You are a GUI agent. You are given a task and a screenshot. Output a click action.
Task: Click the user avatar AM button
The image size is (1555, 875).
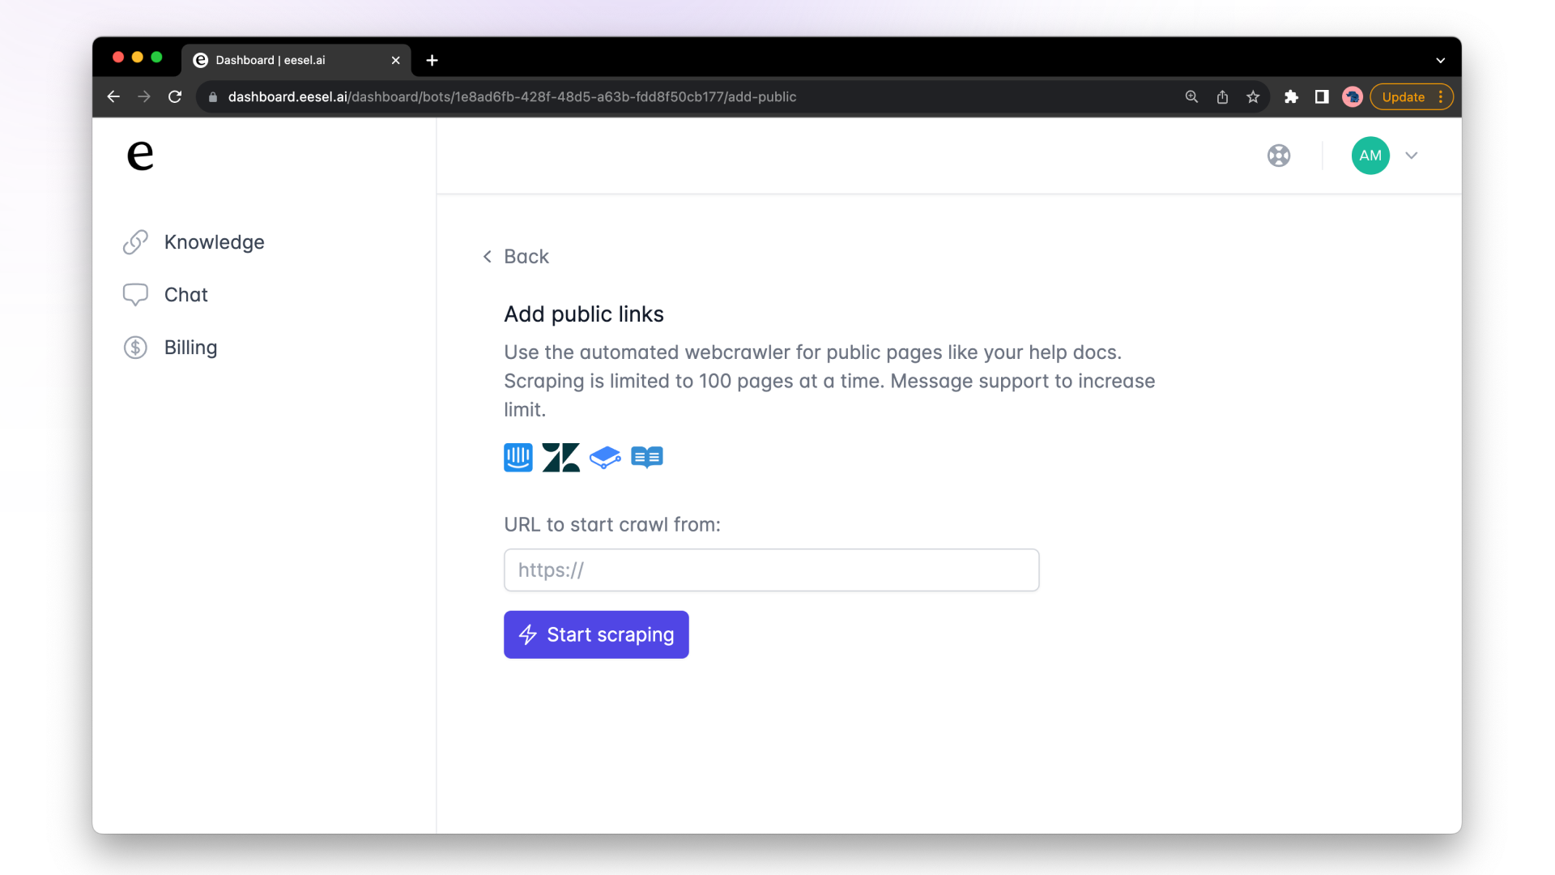click(1371, 155)
